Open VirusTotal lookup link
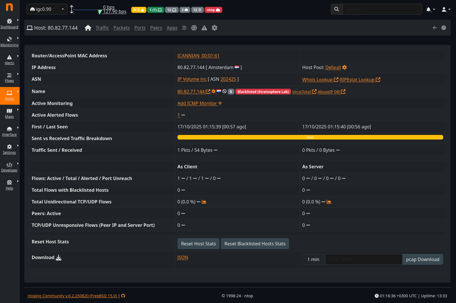Image resolution: width=456 pixels, height=303 pixels. (x=304, y=92)
